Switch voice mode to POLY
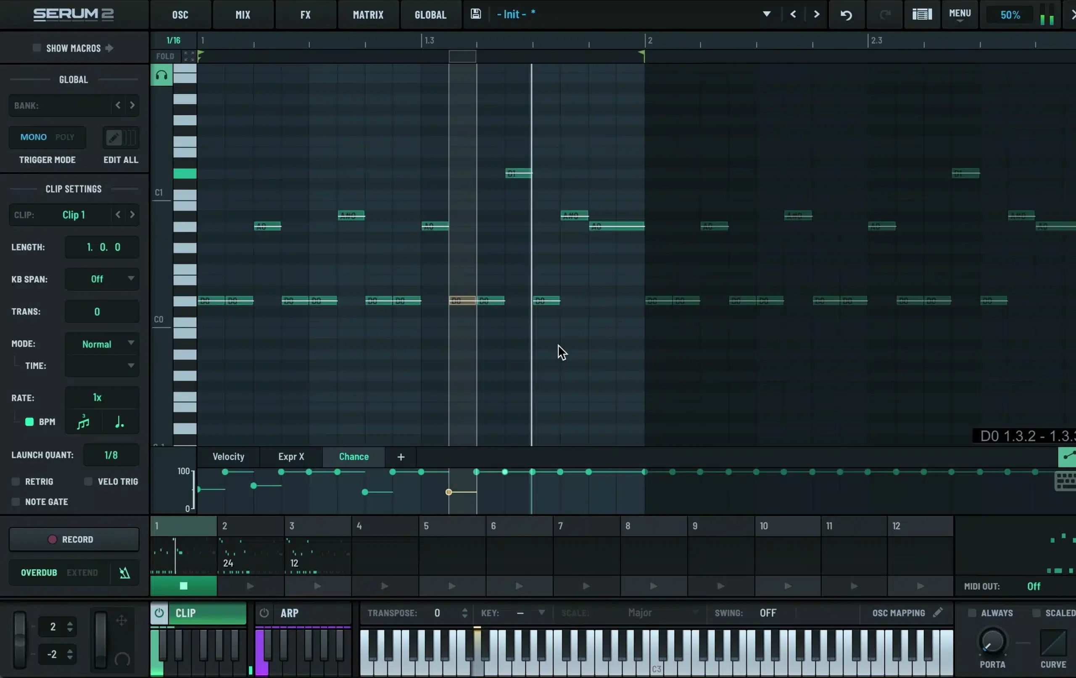Viewport: 1076px width, 678px height. (x=65, y=137)
